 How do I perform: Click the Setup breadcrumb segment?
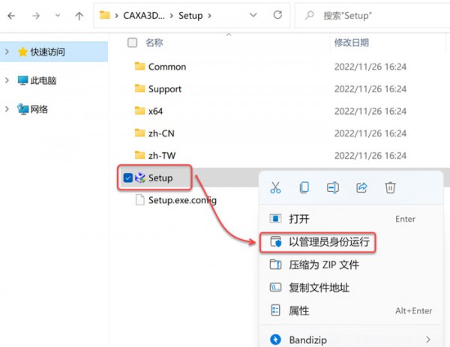(x=190, y=16)
